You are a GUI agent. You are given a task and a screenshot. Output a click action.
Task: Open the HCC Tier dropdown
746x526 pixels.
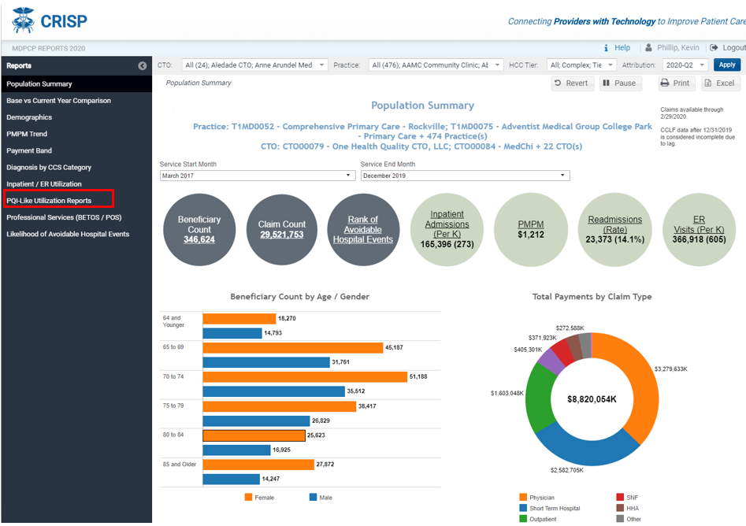(581, 65)
